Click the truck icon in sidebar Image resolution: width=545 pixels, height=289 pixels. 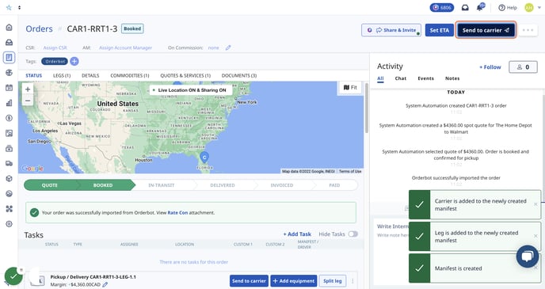coord(10,163)
